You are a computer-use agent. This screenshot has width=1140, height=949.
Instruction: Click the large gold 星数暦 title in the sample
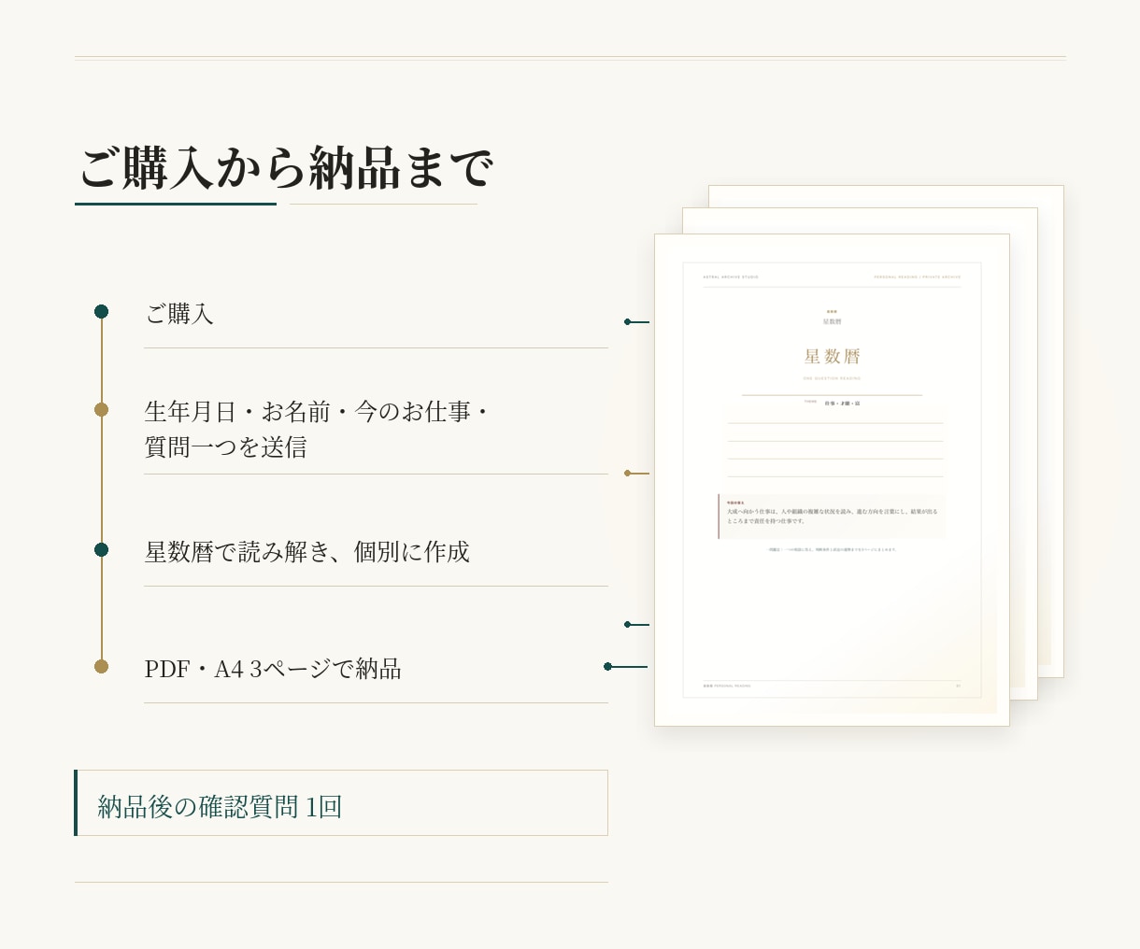(832, 357)
